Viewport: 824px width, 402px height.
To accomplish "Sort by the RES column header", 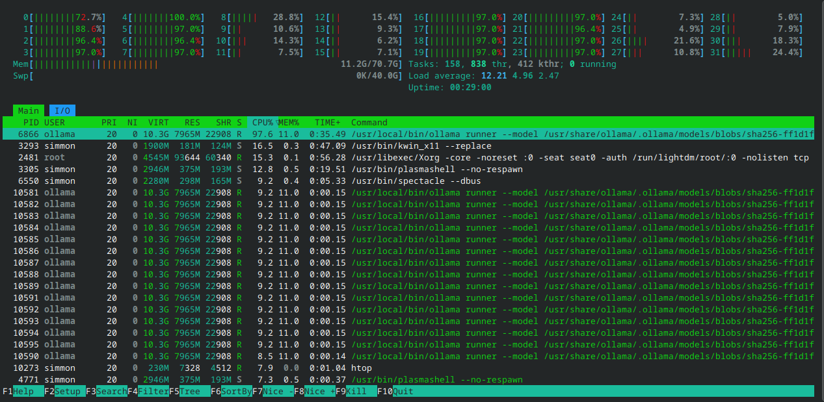I will (x=193, y=122).
